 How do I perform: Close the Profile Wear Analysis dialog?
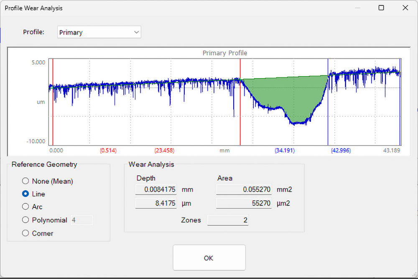pyautogui.click(x=405, y=8)
